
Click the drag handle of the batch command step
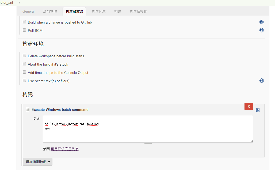(28, 110)
